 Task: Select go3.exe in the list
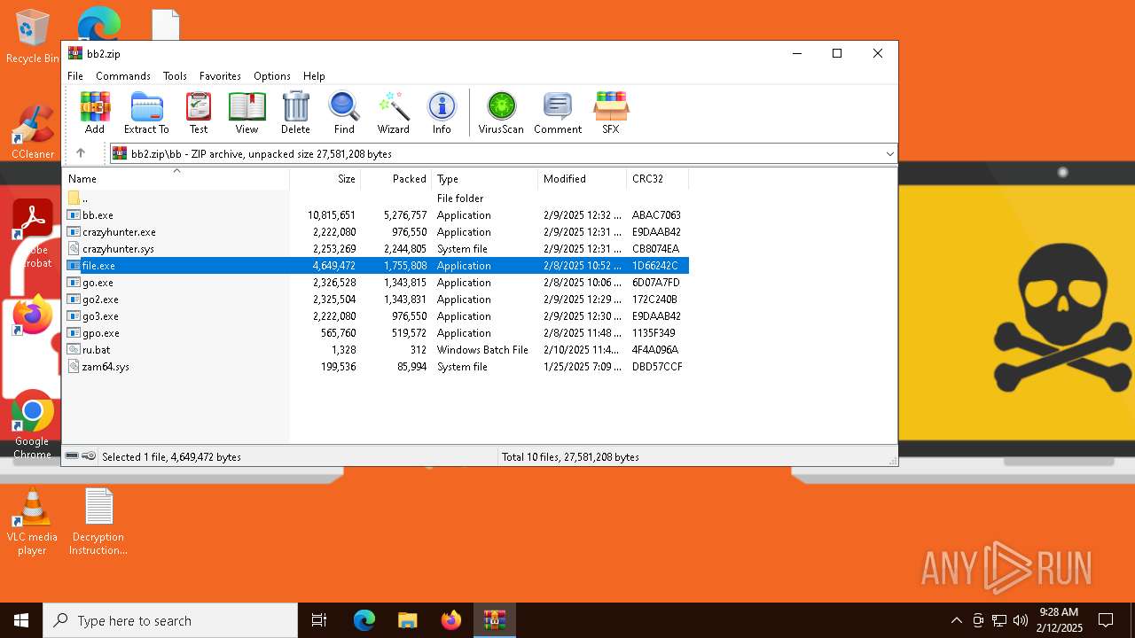tap(376, 316)
